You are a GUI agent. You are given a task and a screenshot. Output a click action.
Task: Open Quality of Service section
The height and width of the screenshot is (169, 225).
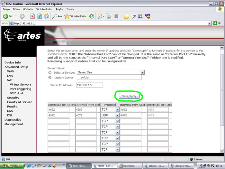(20, 102)
